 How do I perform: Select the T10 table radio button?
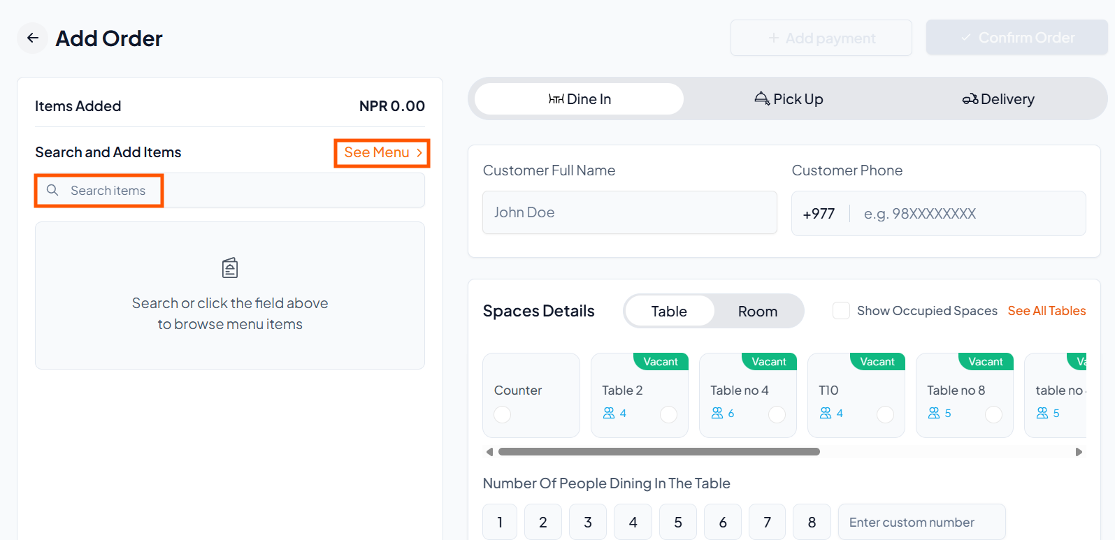885,414
